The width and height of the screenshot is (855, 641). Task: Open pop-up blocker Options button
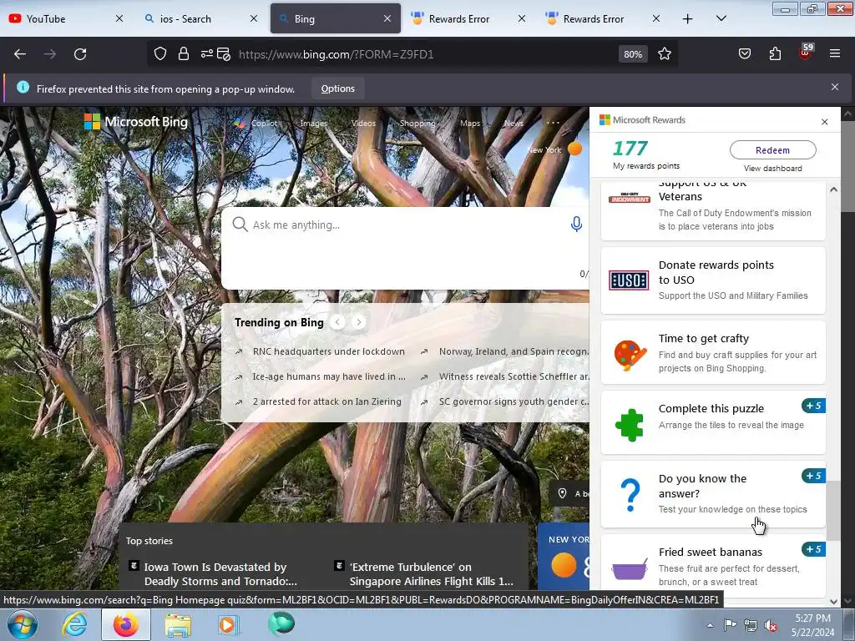pyautogui.click(x=337, y=88)
